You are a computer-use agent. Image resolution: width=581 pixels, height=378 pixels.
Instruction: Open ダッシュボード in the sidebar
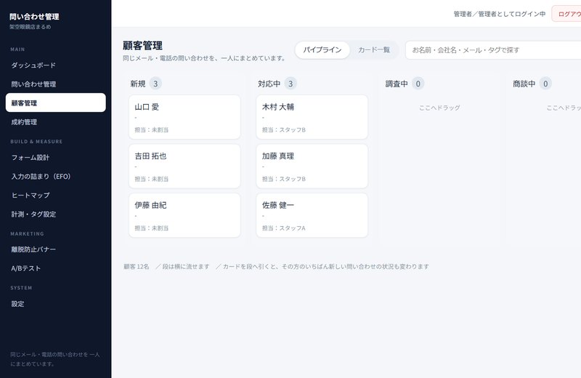56,65
